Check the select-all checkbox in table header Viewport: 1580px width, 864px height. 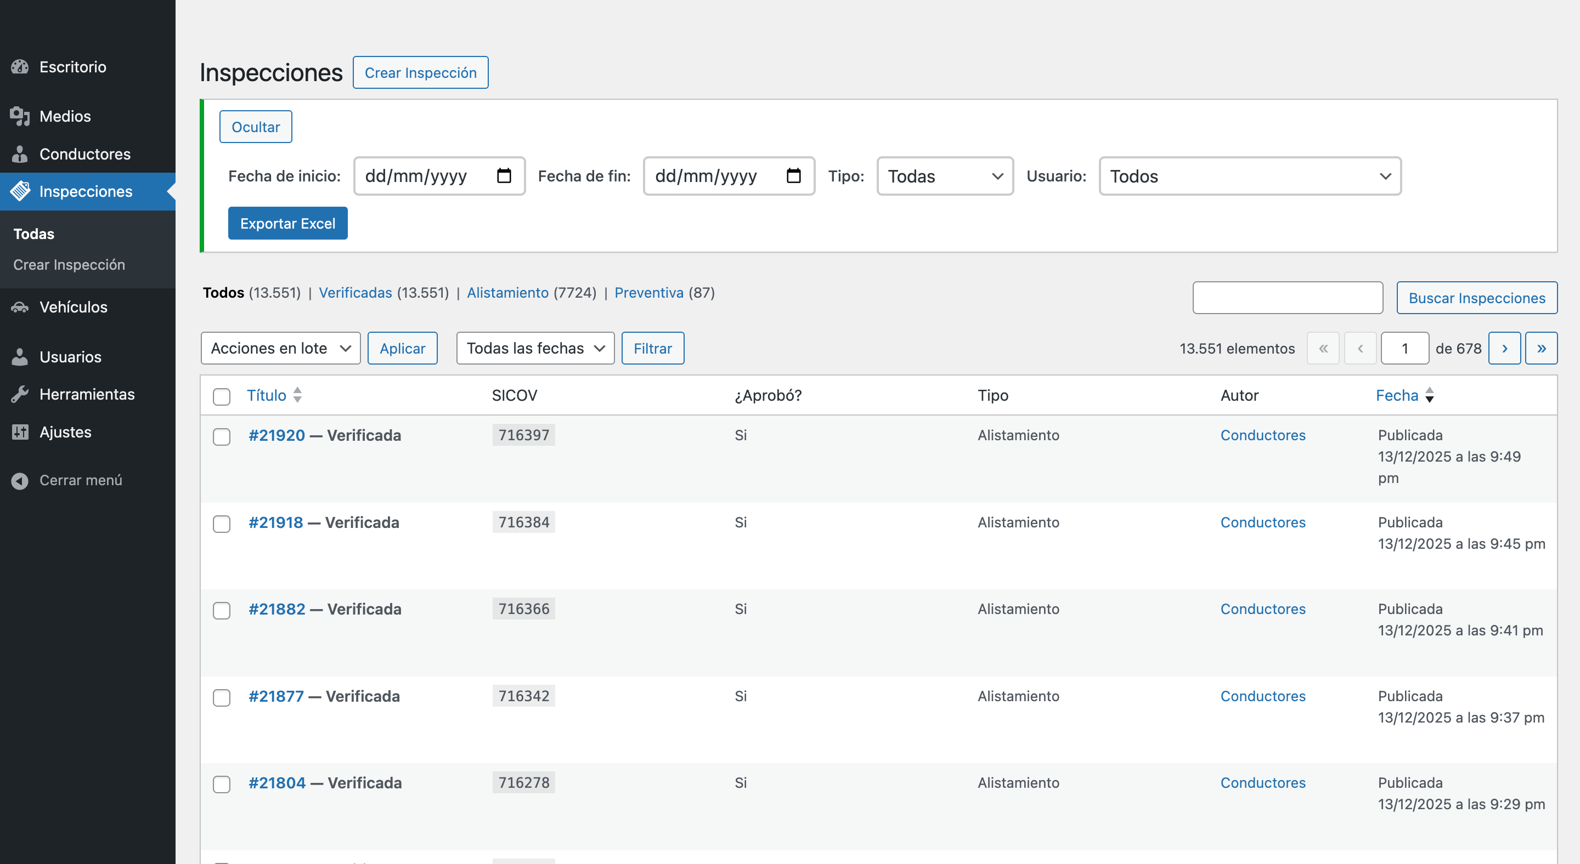pos(222,396)
